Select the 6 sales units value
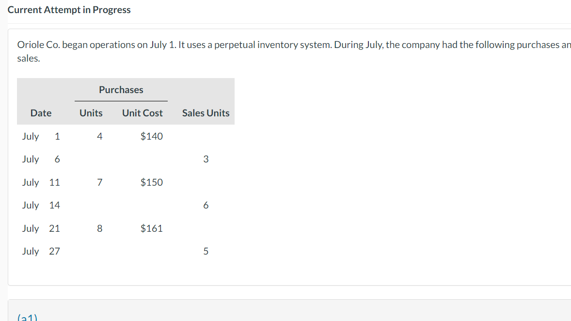 click(206, 206)
